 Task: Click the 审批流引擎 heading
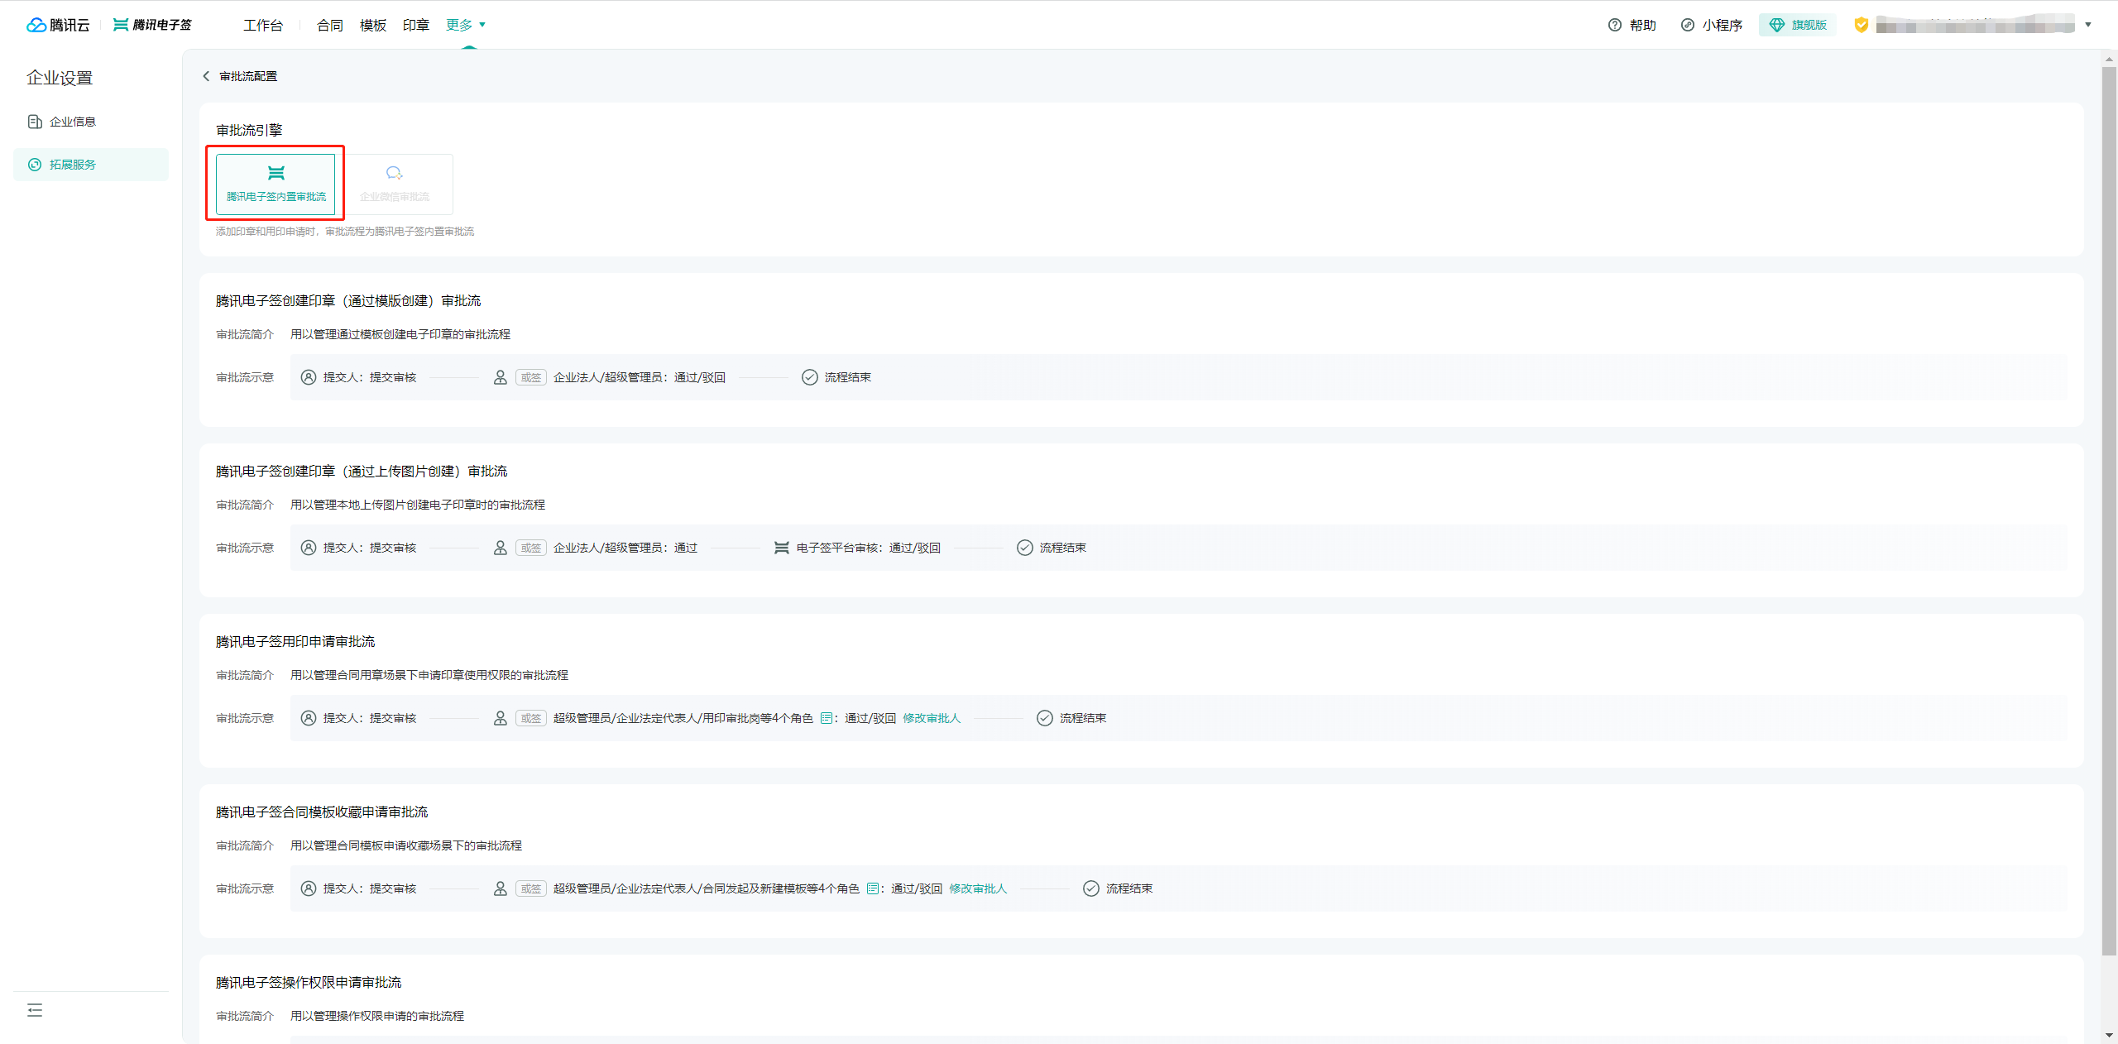click(x=249, y=130)
